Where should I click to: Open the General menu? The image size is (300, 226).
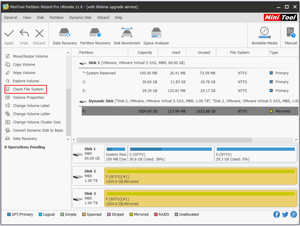11,17
